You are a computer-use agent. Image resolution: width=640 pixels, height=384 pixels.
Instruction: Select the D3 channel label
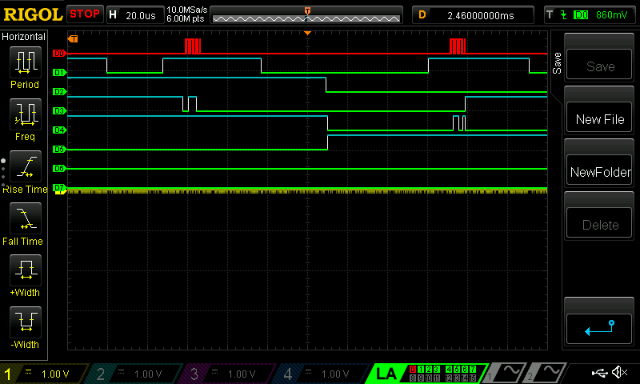tap(59, 110)
